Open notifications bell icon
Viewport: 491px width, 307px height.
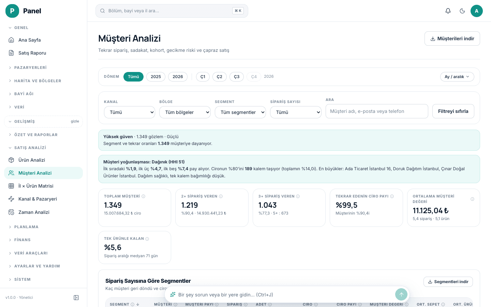tap(448, 11)
